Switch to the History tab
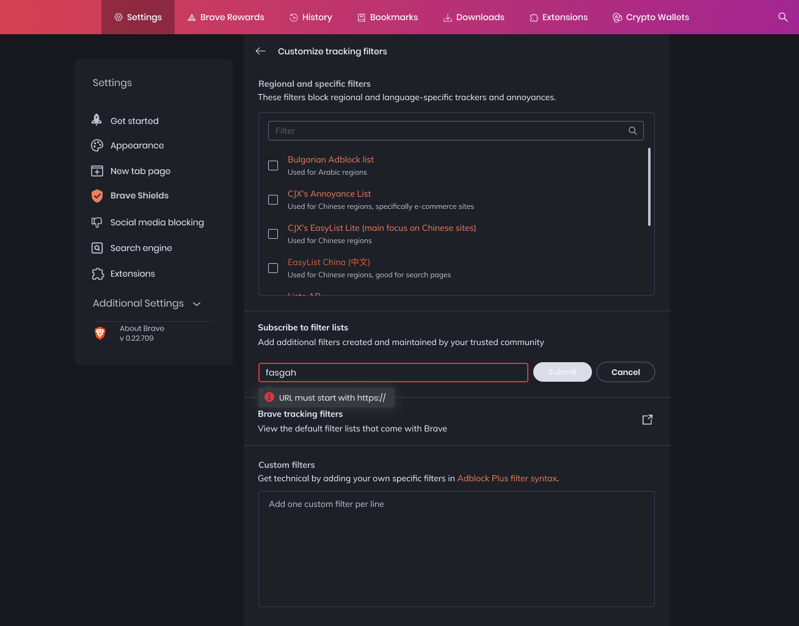 click(x=311, y=17)
